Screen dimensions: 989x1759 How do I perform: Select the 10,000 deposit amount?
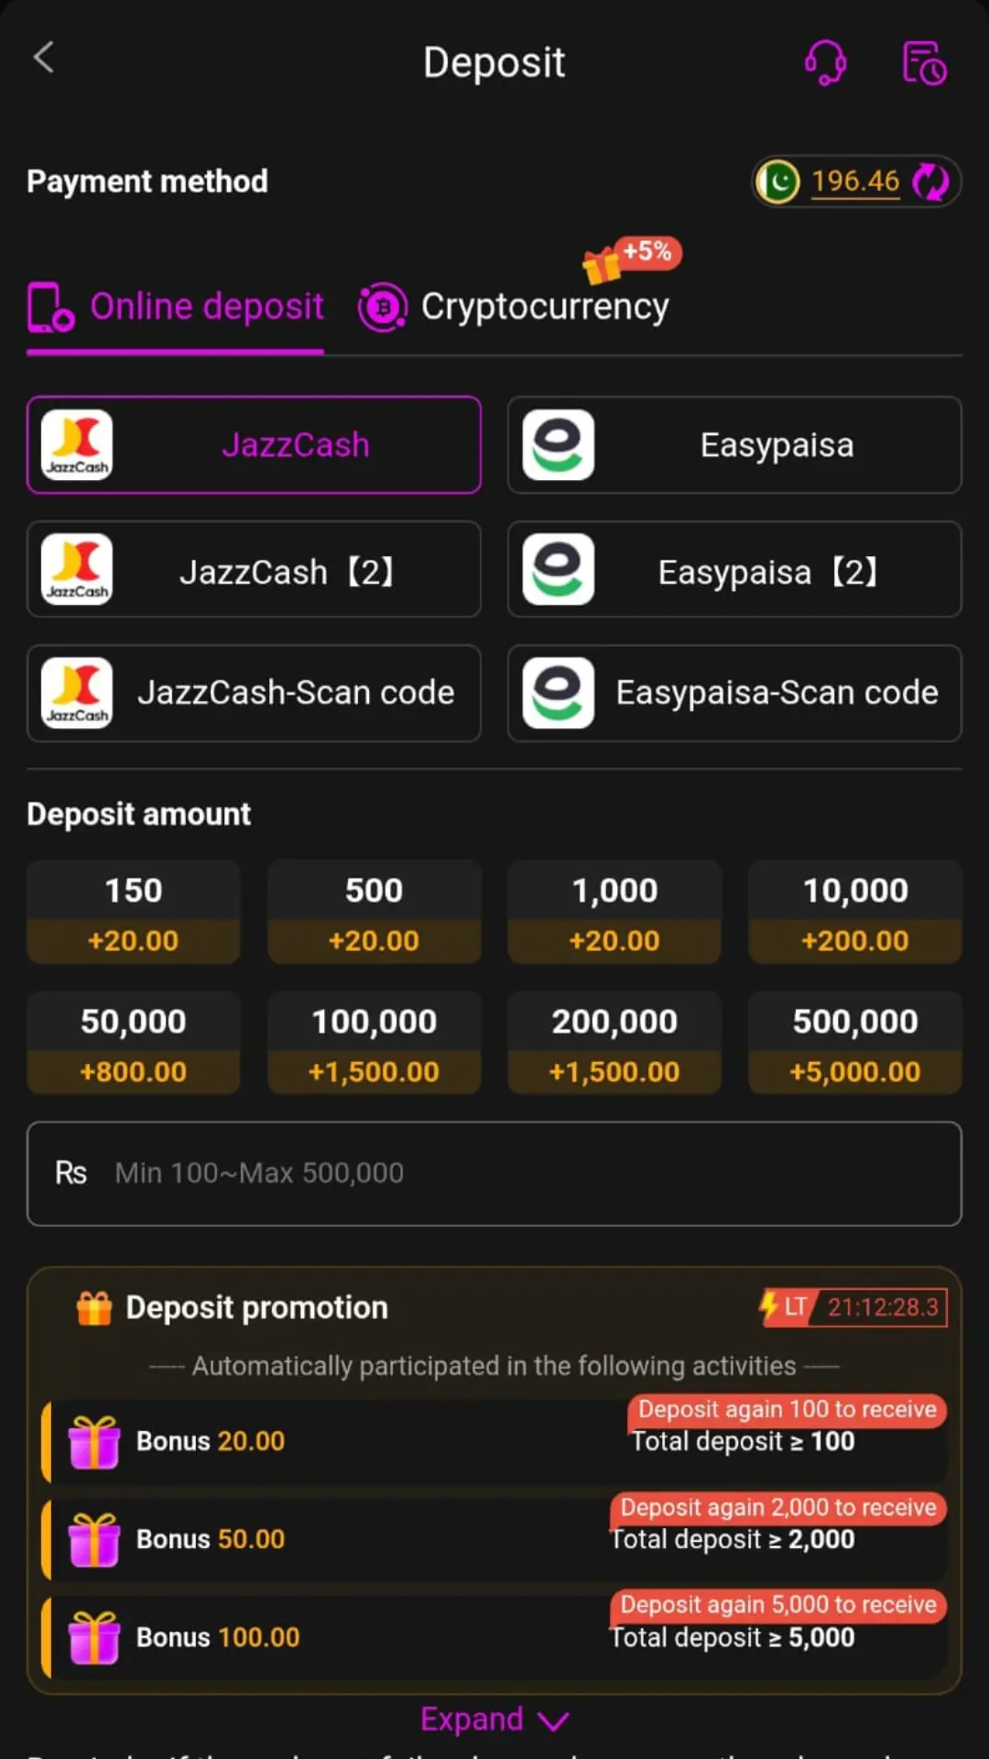854,912
